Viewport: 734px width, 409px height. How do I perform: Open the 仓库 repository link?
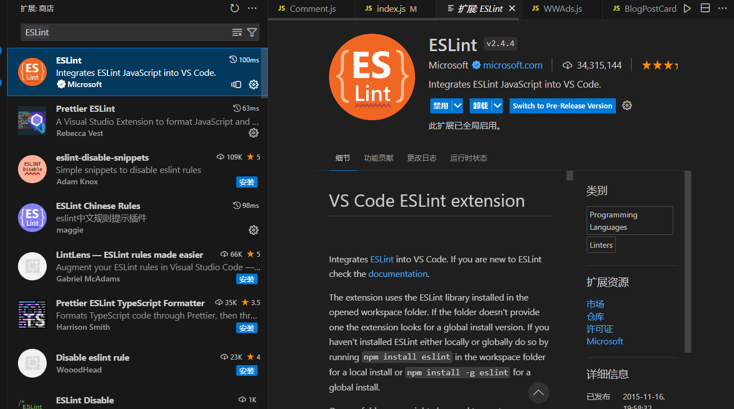595,316
